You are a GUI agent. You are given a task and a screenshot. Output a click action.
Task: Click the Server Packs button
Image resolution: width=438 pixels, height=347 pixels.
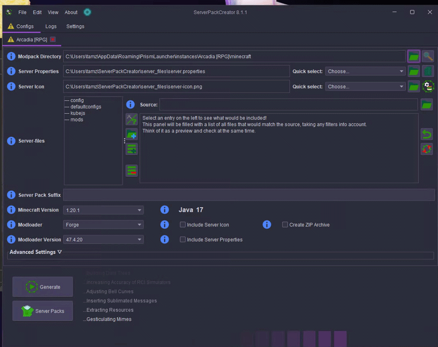click(x=43, y=311)
